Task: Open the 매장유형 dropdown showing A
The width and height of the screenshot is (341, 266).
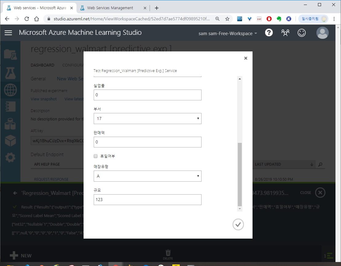Action: tap(147, 176)
